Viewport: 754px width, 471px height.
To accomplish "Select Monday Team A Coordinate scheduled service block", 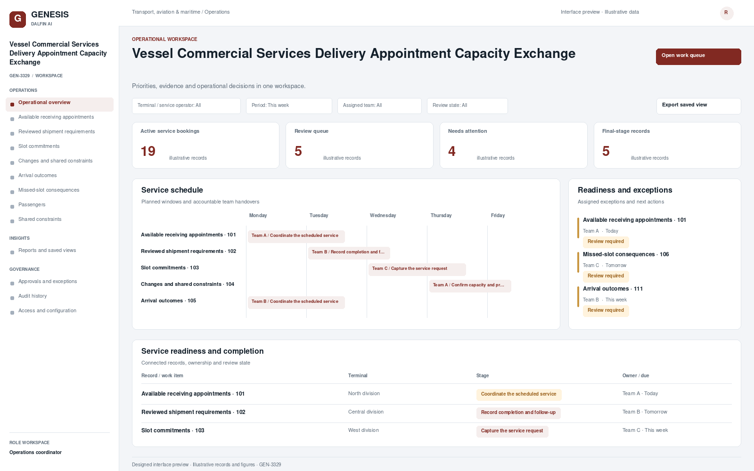I will click(x=296, y=236).
